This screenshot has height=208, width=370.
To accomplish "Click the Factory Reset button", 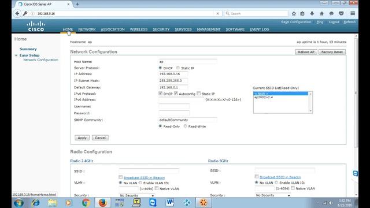I will click(332, 52).
